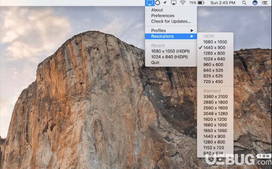
Task: Select 840 x 525 resolution
Action: [215, 70]
